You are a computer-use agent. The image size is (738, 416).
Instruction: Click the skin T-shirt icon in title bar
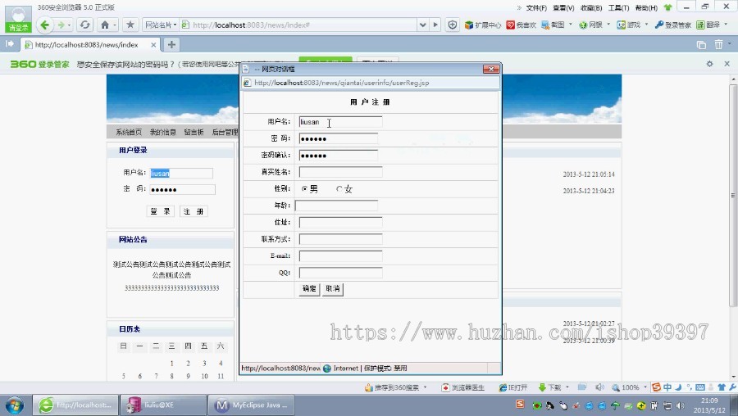(x=667, y=7)
